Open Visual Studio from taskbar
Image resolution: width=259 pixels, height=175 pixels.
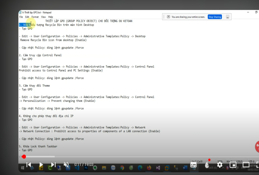pos(158,168)
